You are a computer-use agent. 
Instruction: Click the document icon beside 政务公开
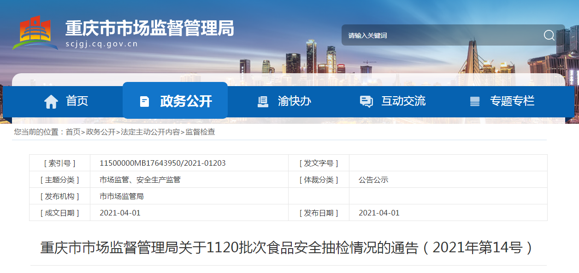coord(144,101)
